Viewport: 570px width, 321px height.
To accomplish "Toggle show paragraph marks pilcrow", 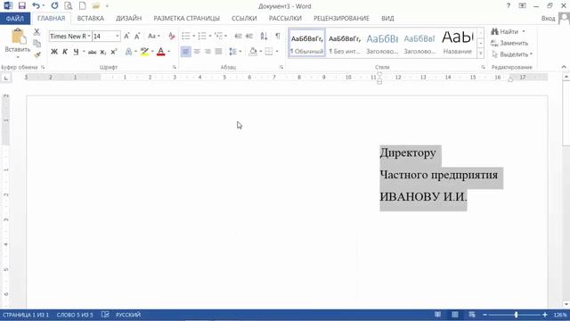I will tap(278, 36).
